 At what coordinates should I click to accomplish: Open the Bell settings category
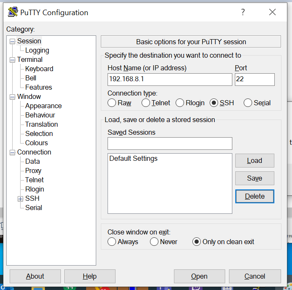tap(31, 78)
